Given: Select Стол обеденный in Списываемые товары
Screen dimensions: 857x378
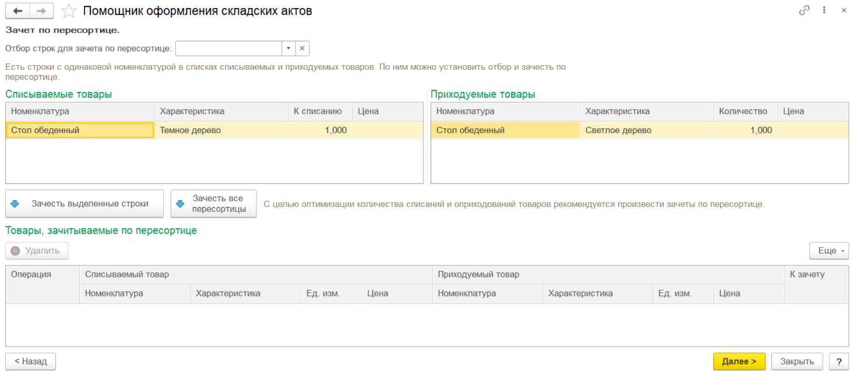Looking at the screenshot, I should coord(79,130).
